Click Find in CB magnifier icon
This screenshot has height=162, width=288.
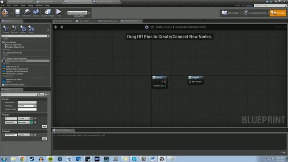pos(27,13)
